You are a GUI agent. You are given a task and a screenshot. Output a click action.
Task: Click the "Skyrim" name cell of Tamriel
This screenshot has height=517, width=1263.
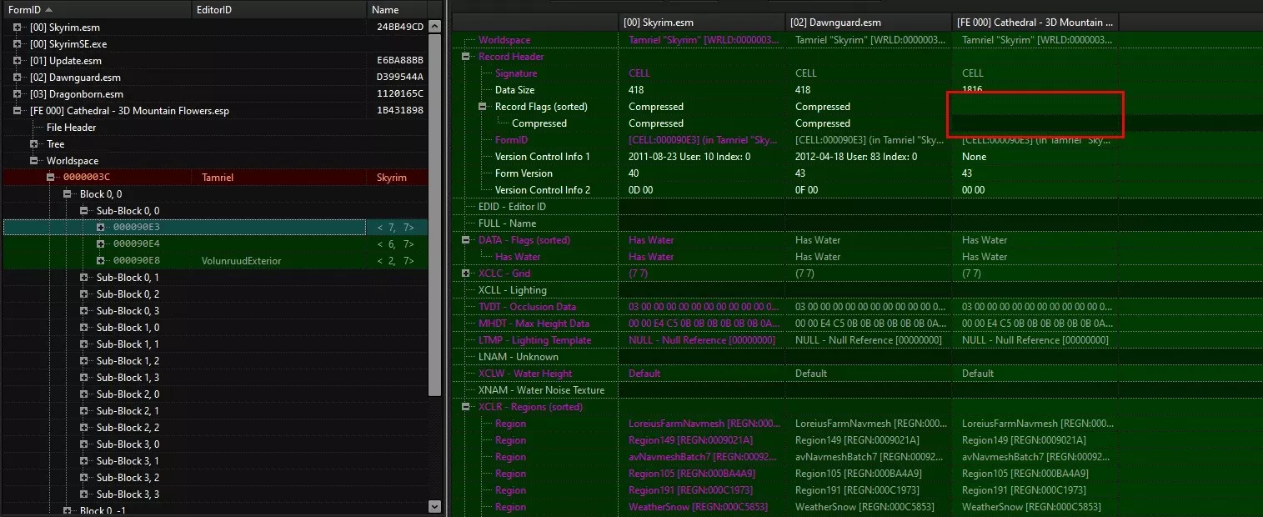point(392,178)
